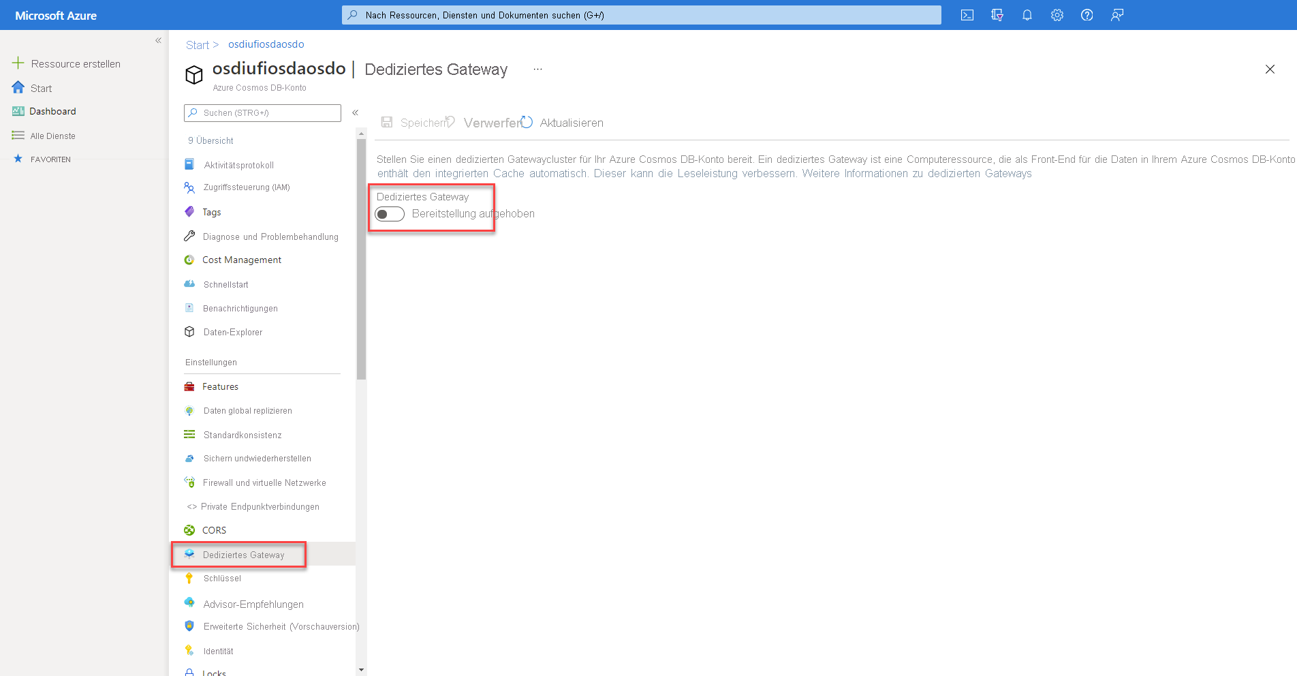
Task: Click the purple Tags icon
Action: (x=189, y=212)
